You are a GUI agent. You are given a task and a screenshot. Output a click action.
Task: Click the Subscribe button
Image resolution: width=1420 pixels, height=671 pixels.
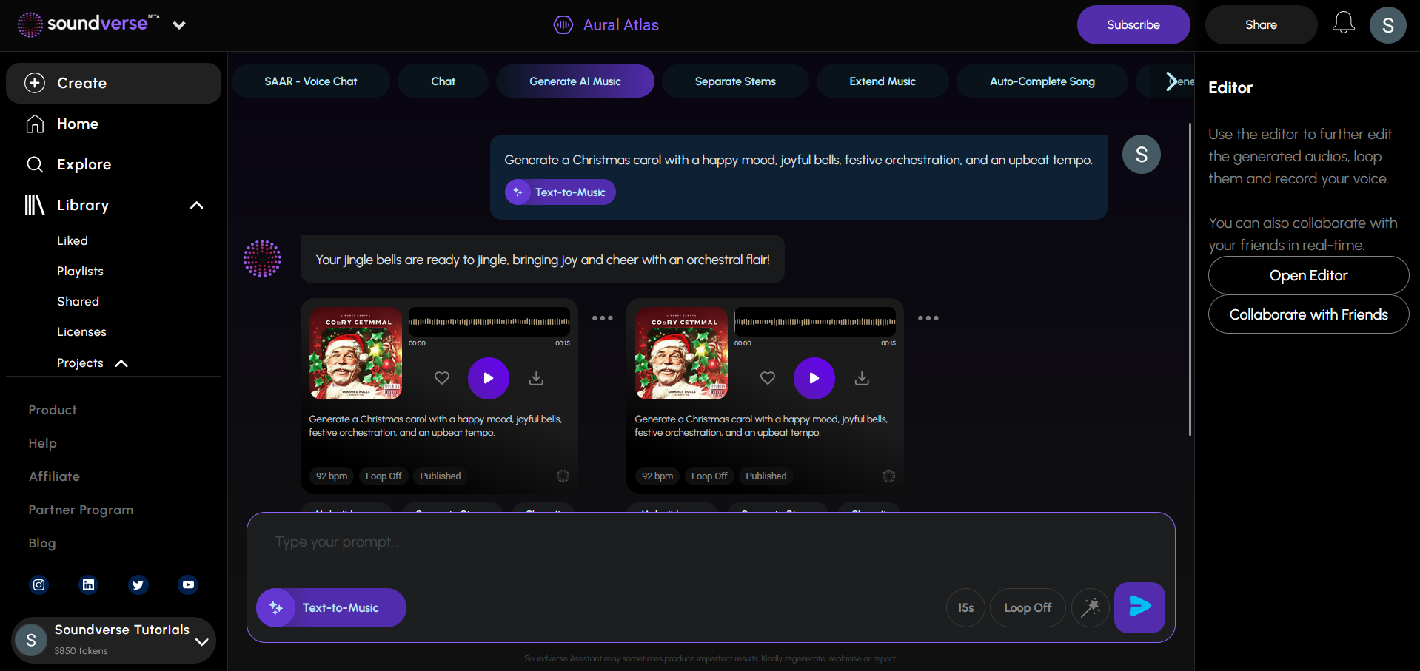(1133, 24)
